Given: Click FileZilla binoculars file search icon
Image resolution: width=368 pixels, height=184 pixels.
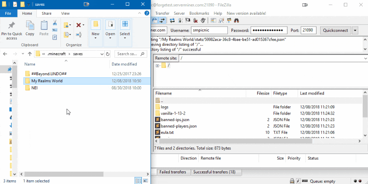Looking at the screenshot, I should click(236, 20).
